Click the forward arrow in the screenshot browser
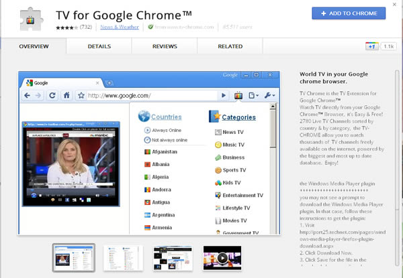The width and height of the screenshot is (403, 278). pyautogui.click(x=38, y=96)
